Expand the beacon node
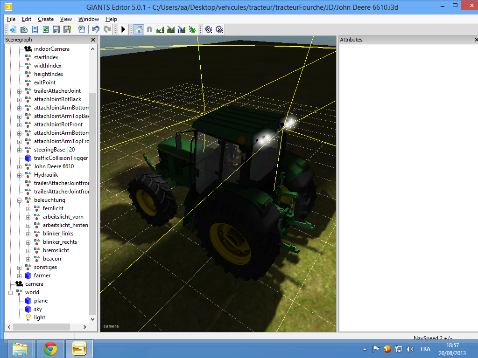 (x=28, y=259)
